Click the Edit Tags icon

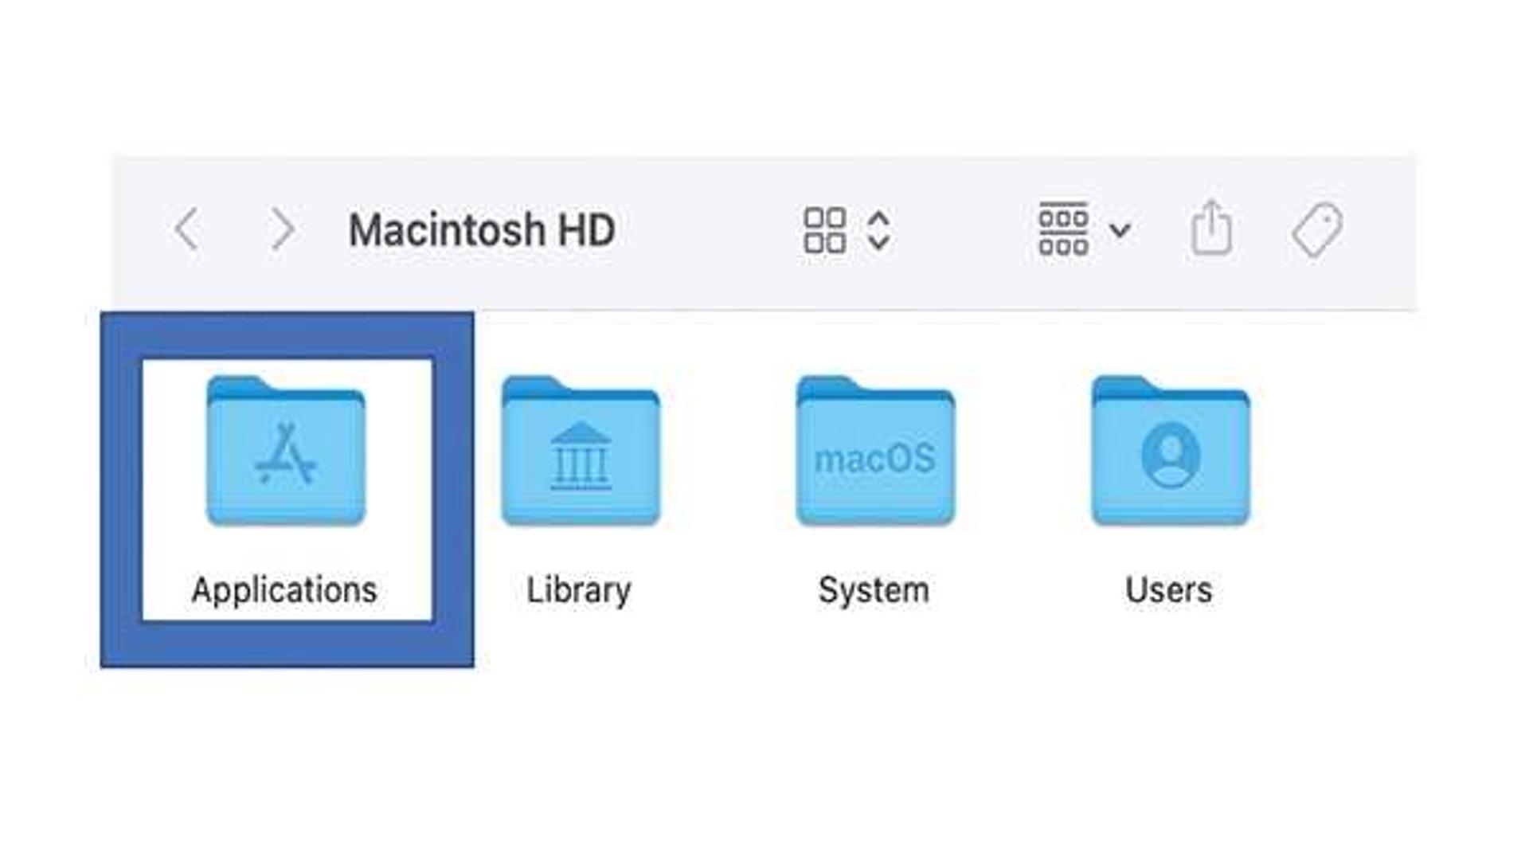[1316, 229]
